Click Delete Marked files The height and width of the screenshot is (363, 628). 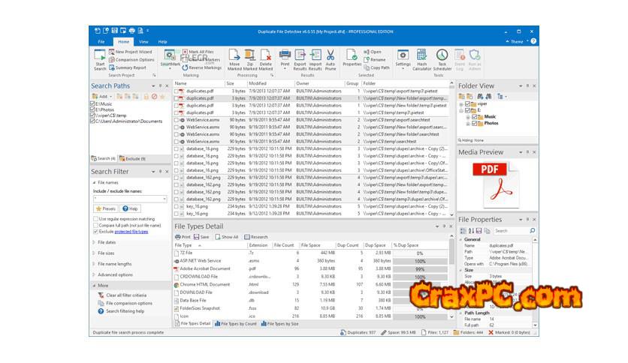(265, 59)
